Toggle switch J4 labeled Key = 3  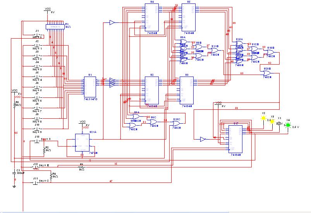tap(37, 66)
